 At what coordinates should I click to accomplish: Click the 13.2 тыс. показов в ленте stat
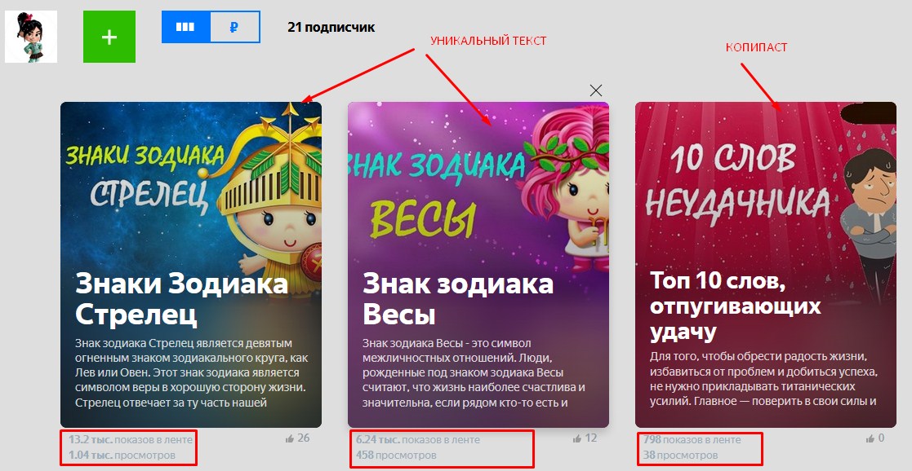tap(131, 440)
